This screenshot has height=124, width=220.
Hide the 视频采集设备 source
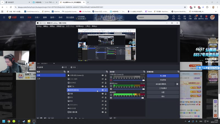tap(103, 90)
